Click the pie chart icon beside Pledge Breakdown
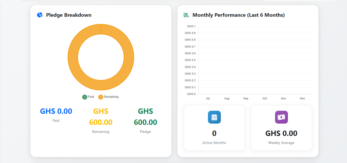 click(39, 15)
